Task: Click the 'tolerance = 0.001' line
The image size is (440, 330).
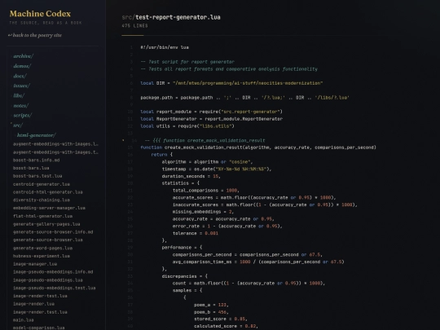Action: point(196,233)
